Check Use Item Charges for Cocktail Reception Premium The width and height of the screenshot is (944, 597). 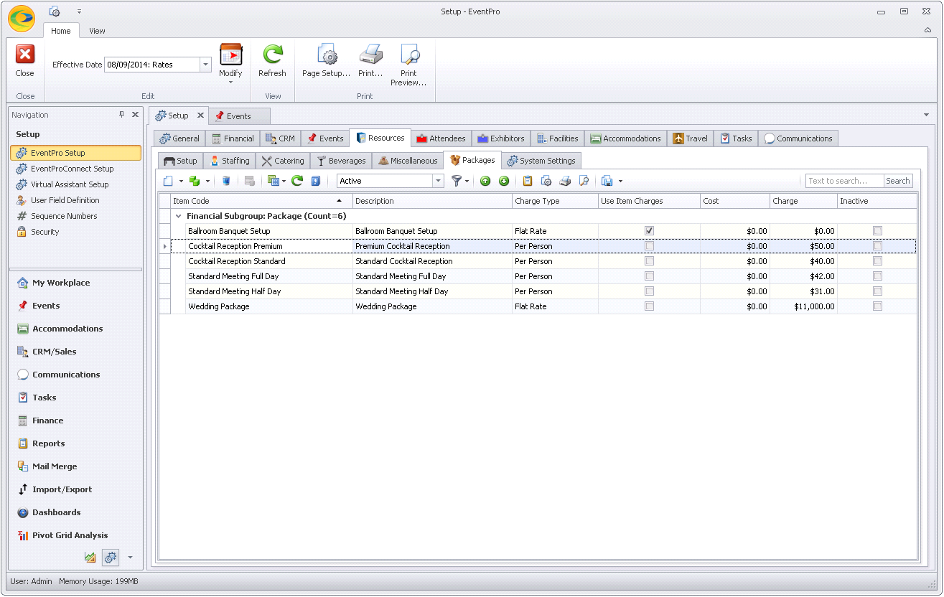point(650,246)
